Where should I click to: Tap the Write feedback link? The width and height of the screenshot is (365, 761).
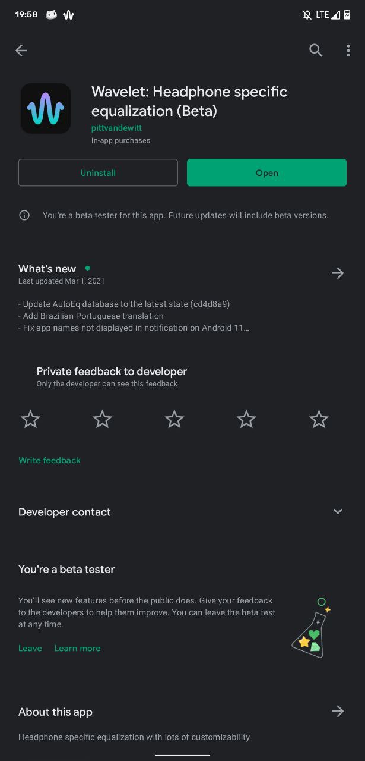(49, 460)
